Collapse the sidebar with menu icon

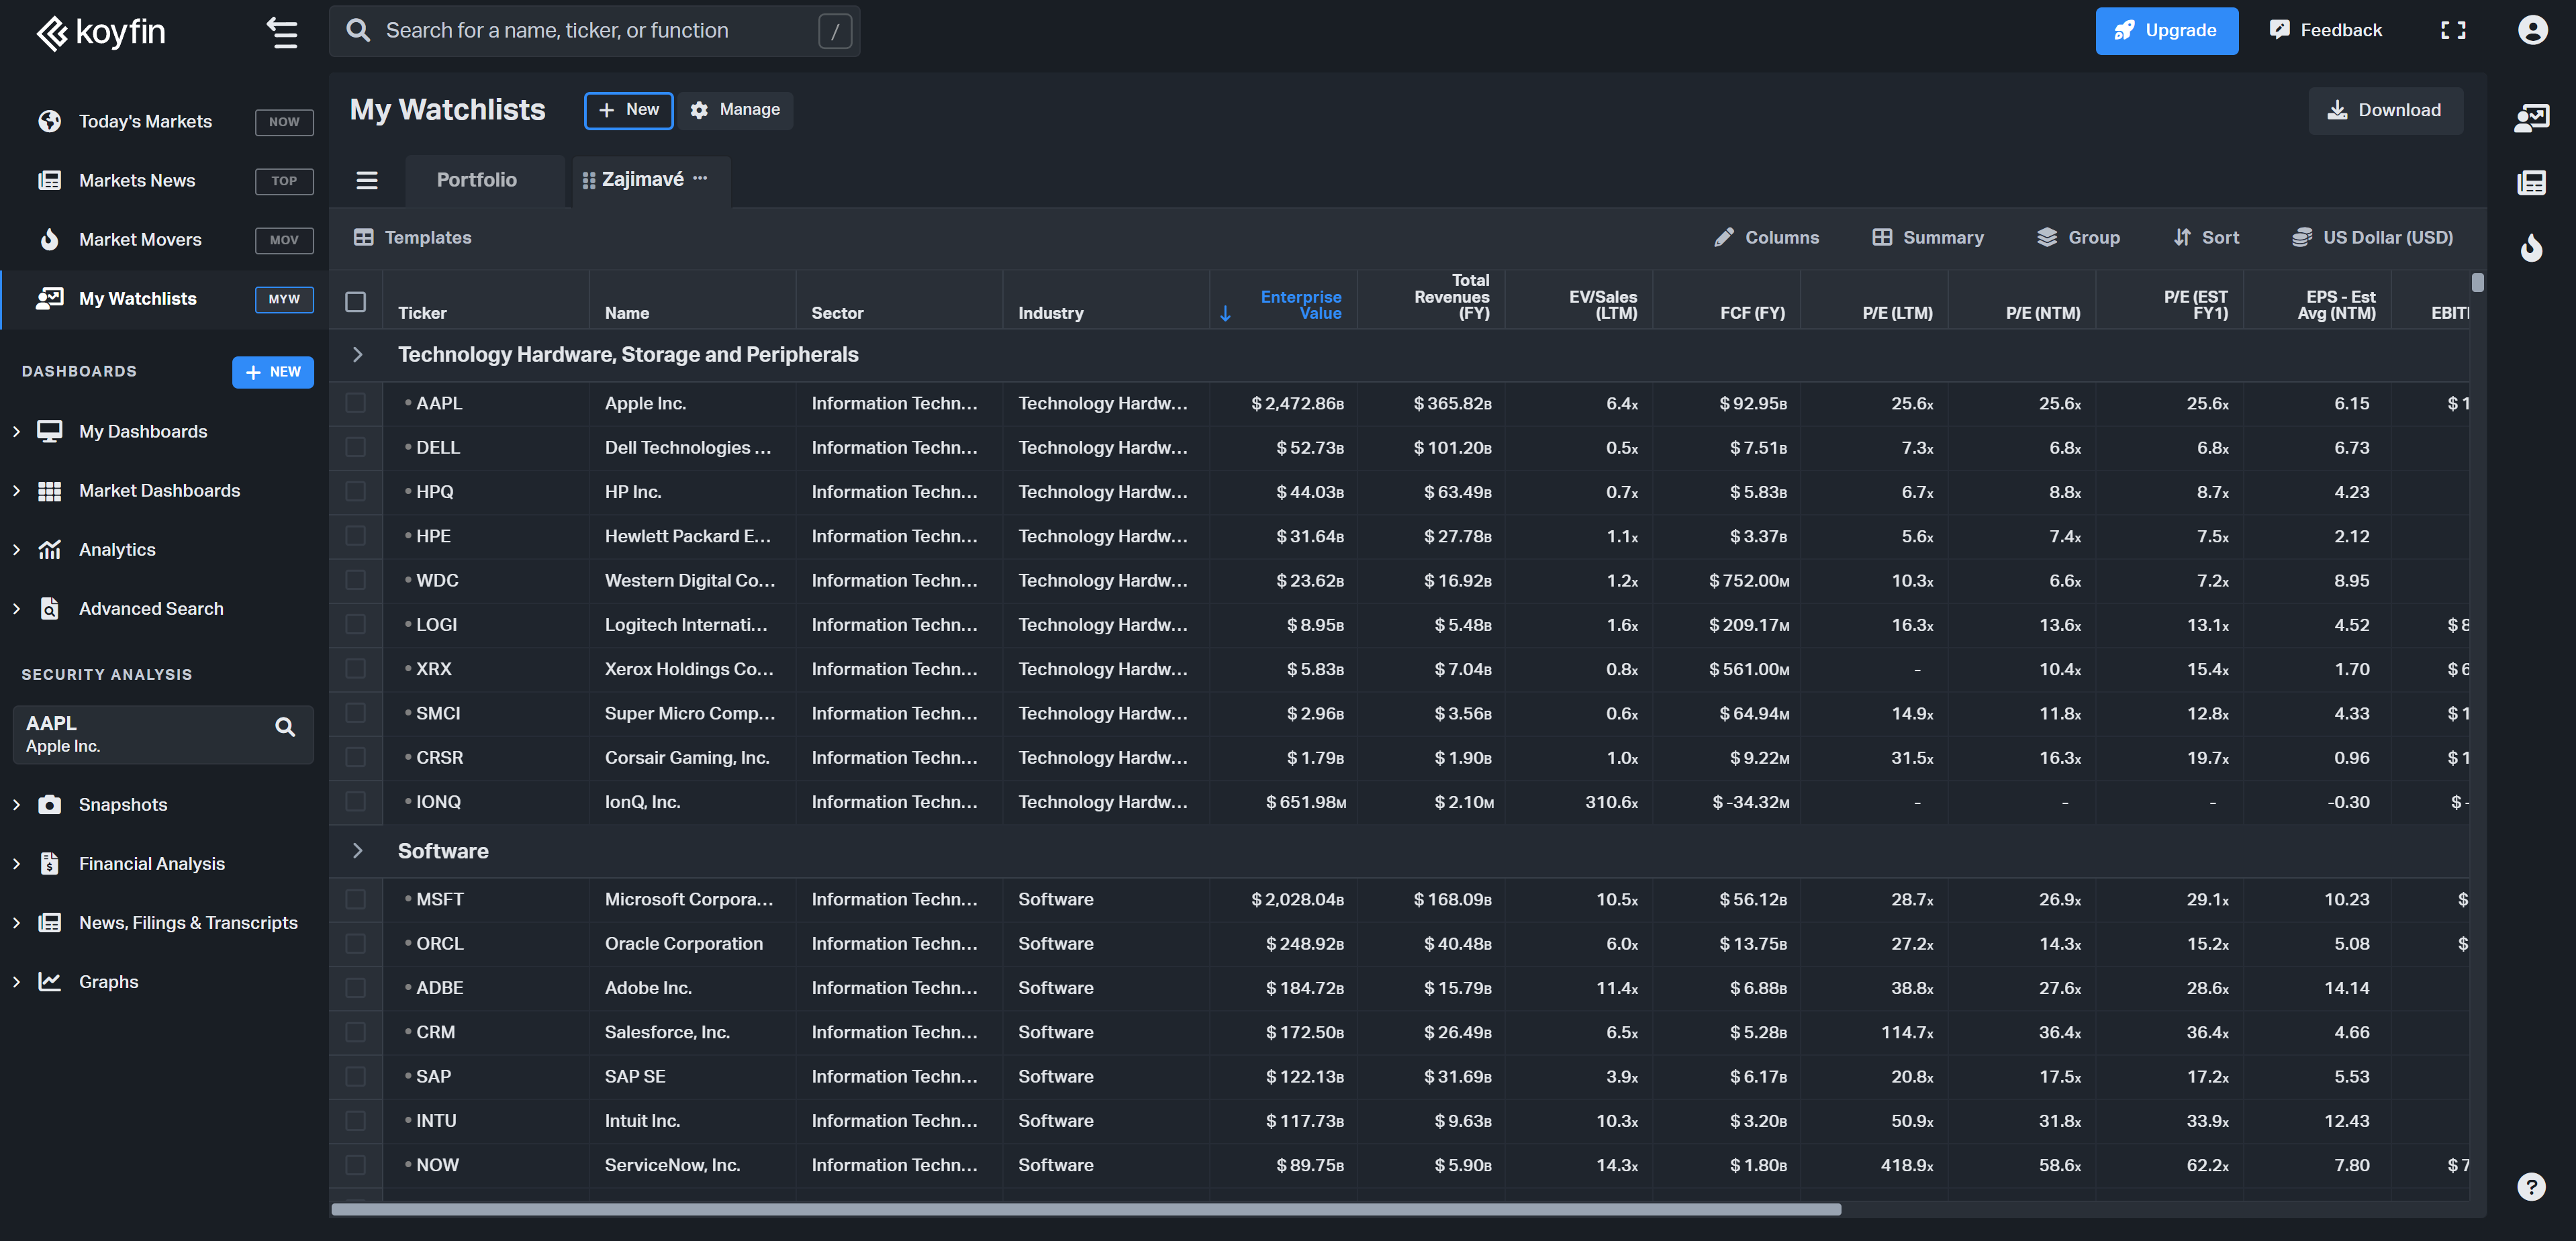click(x=282, y=32)
